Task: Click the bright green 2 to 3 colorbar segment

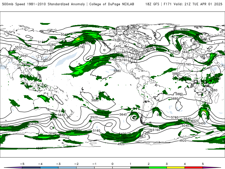Action: pos(157,168)
